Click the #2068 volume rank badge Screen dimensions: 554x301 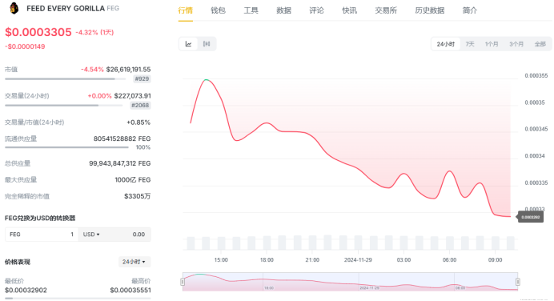pos(140,106)
